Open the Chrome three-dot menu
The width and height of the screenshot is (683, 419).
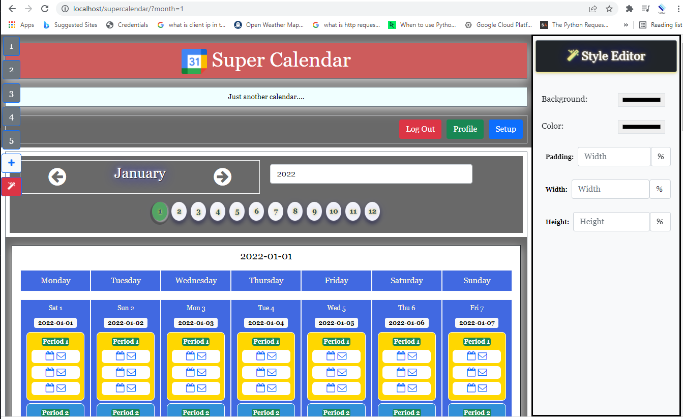point(679,9)
